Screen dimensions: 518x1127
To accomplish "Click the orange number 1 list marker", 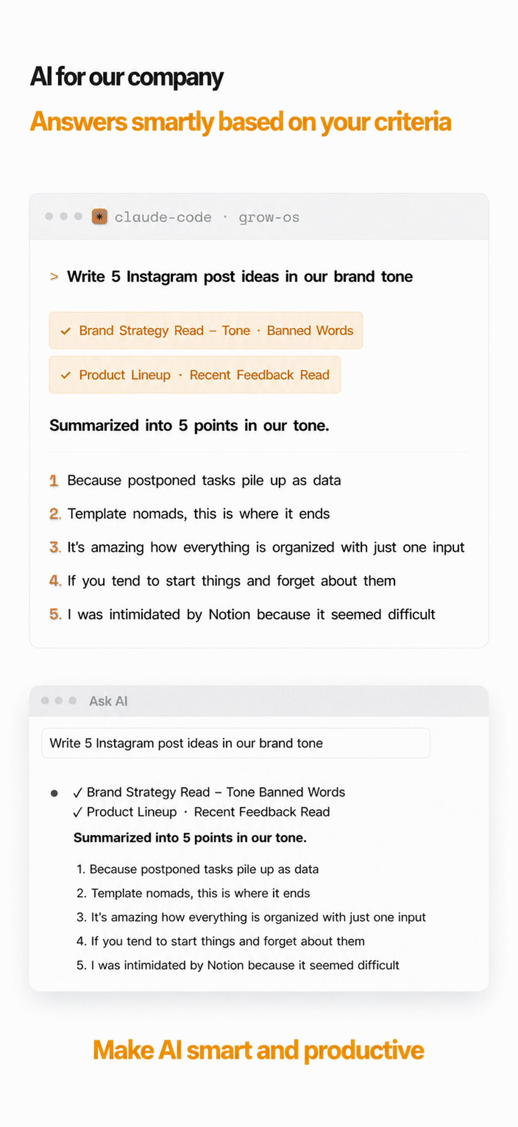I will (54, 481).
